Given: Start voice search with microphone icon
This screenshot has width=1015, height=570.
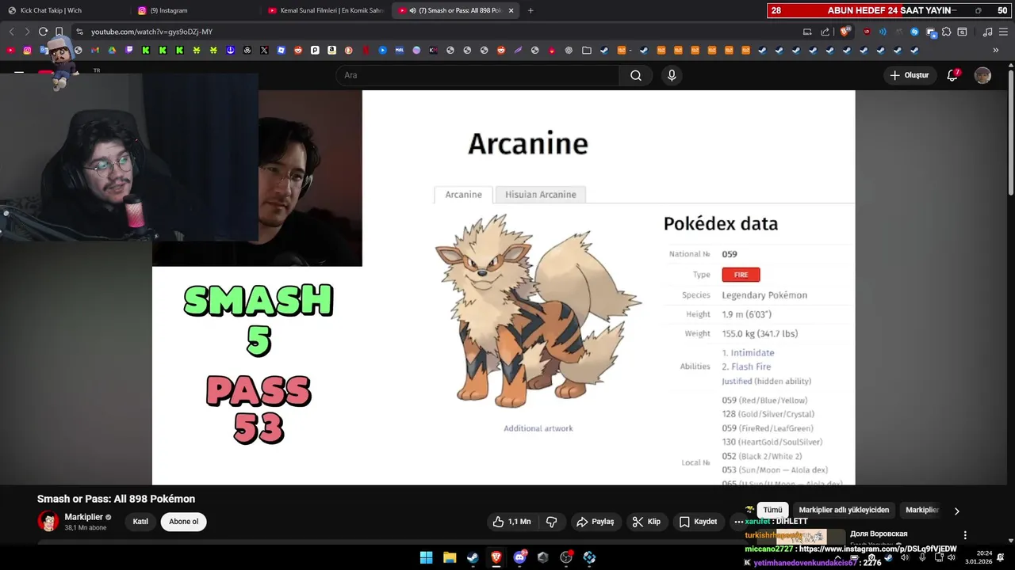Looking at the screenshot, I should (672, 75).
